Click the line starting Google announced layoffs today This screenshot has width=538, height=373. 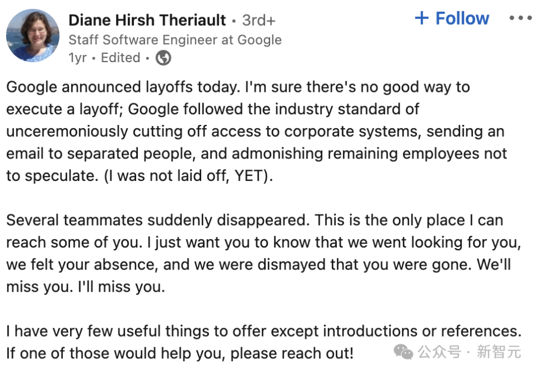(238, 87)
